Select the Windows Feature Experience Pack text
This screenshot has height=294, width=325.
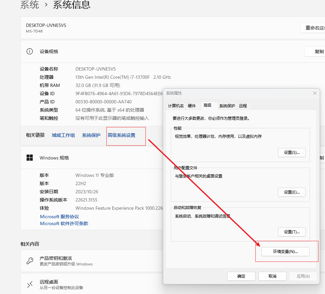click(119, 208)
